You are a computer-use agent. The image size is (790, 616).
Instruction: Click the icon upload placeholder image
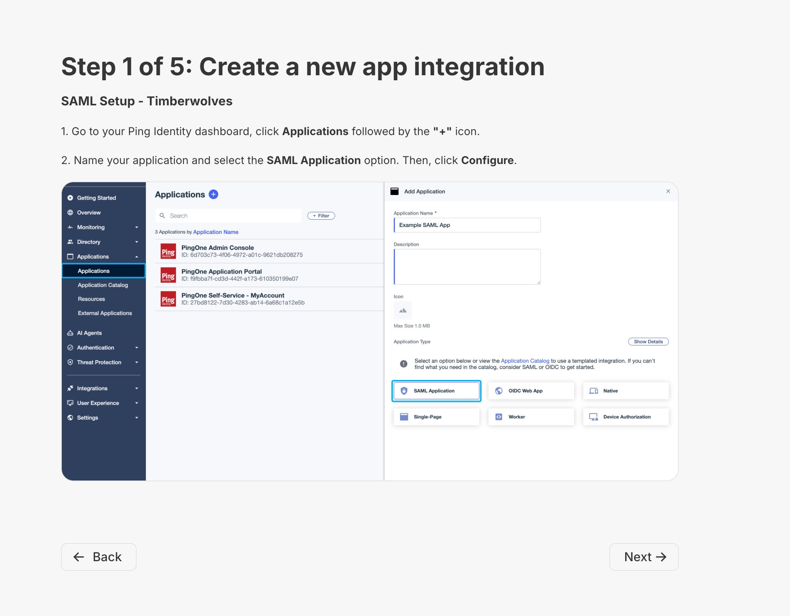403,310
